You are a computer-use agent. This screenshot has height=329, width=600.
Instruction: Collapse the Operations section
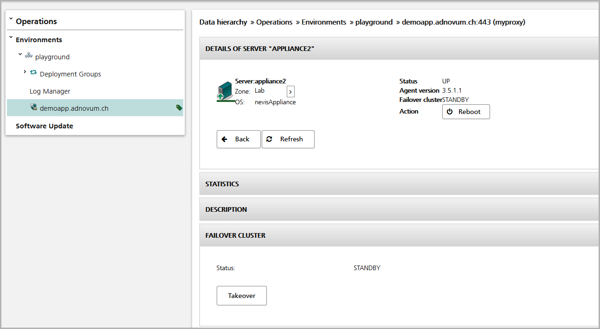[11, 19]
